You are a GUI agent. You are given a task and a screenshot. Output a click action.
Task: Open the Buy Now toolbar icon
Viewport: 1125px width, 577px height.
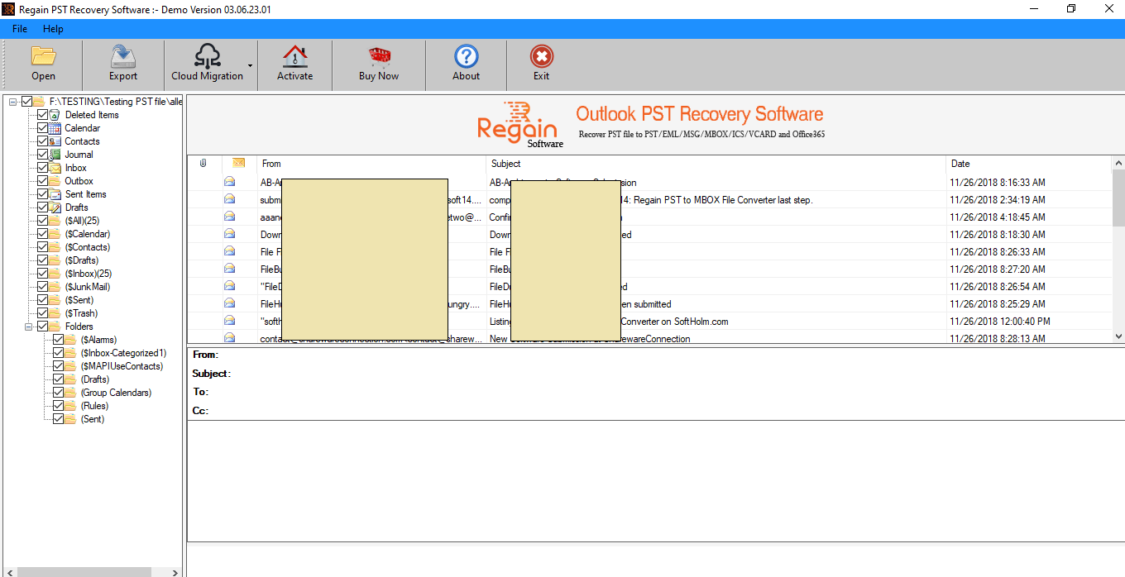(378, 64)
